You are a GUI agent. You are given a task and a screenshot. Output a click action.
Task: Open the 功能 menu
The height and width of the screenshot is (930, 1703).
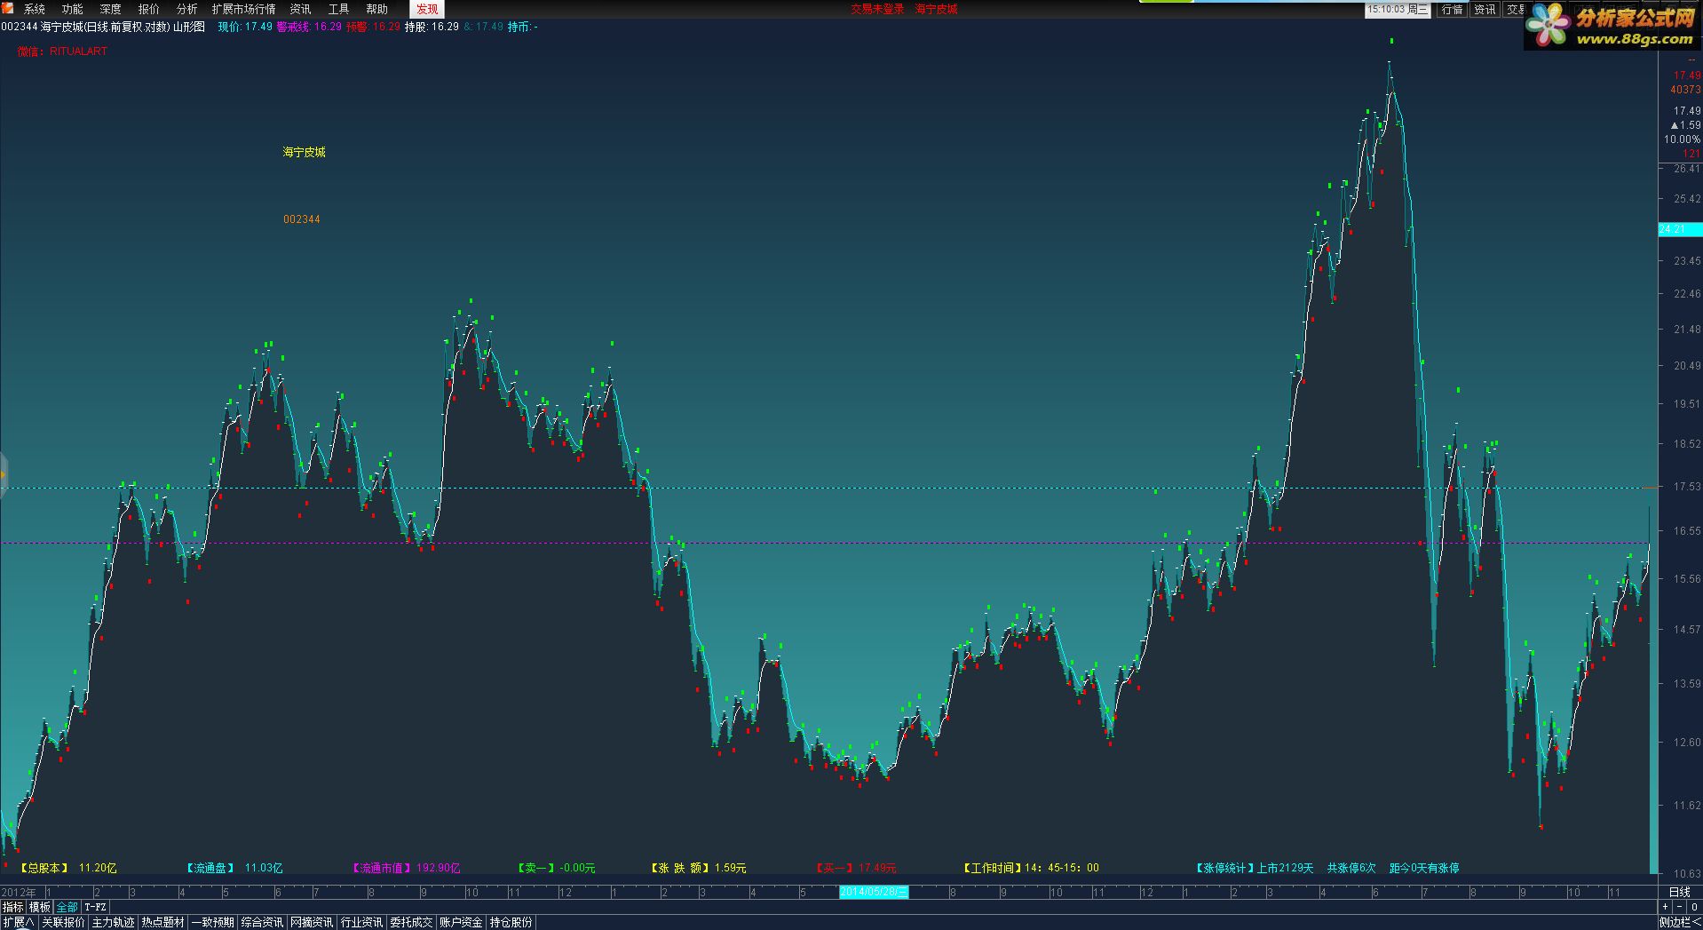(73, 9)
